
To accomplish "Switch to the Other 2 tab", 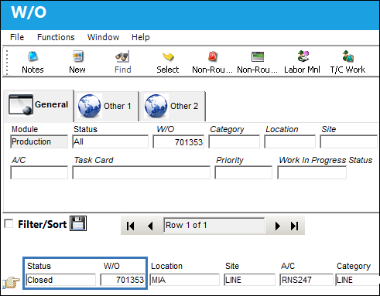I will point(173,106).
